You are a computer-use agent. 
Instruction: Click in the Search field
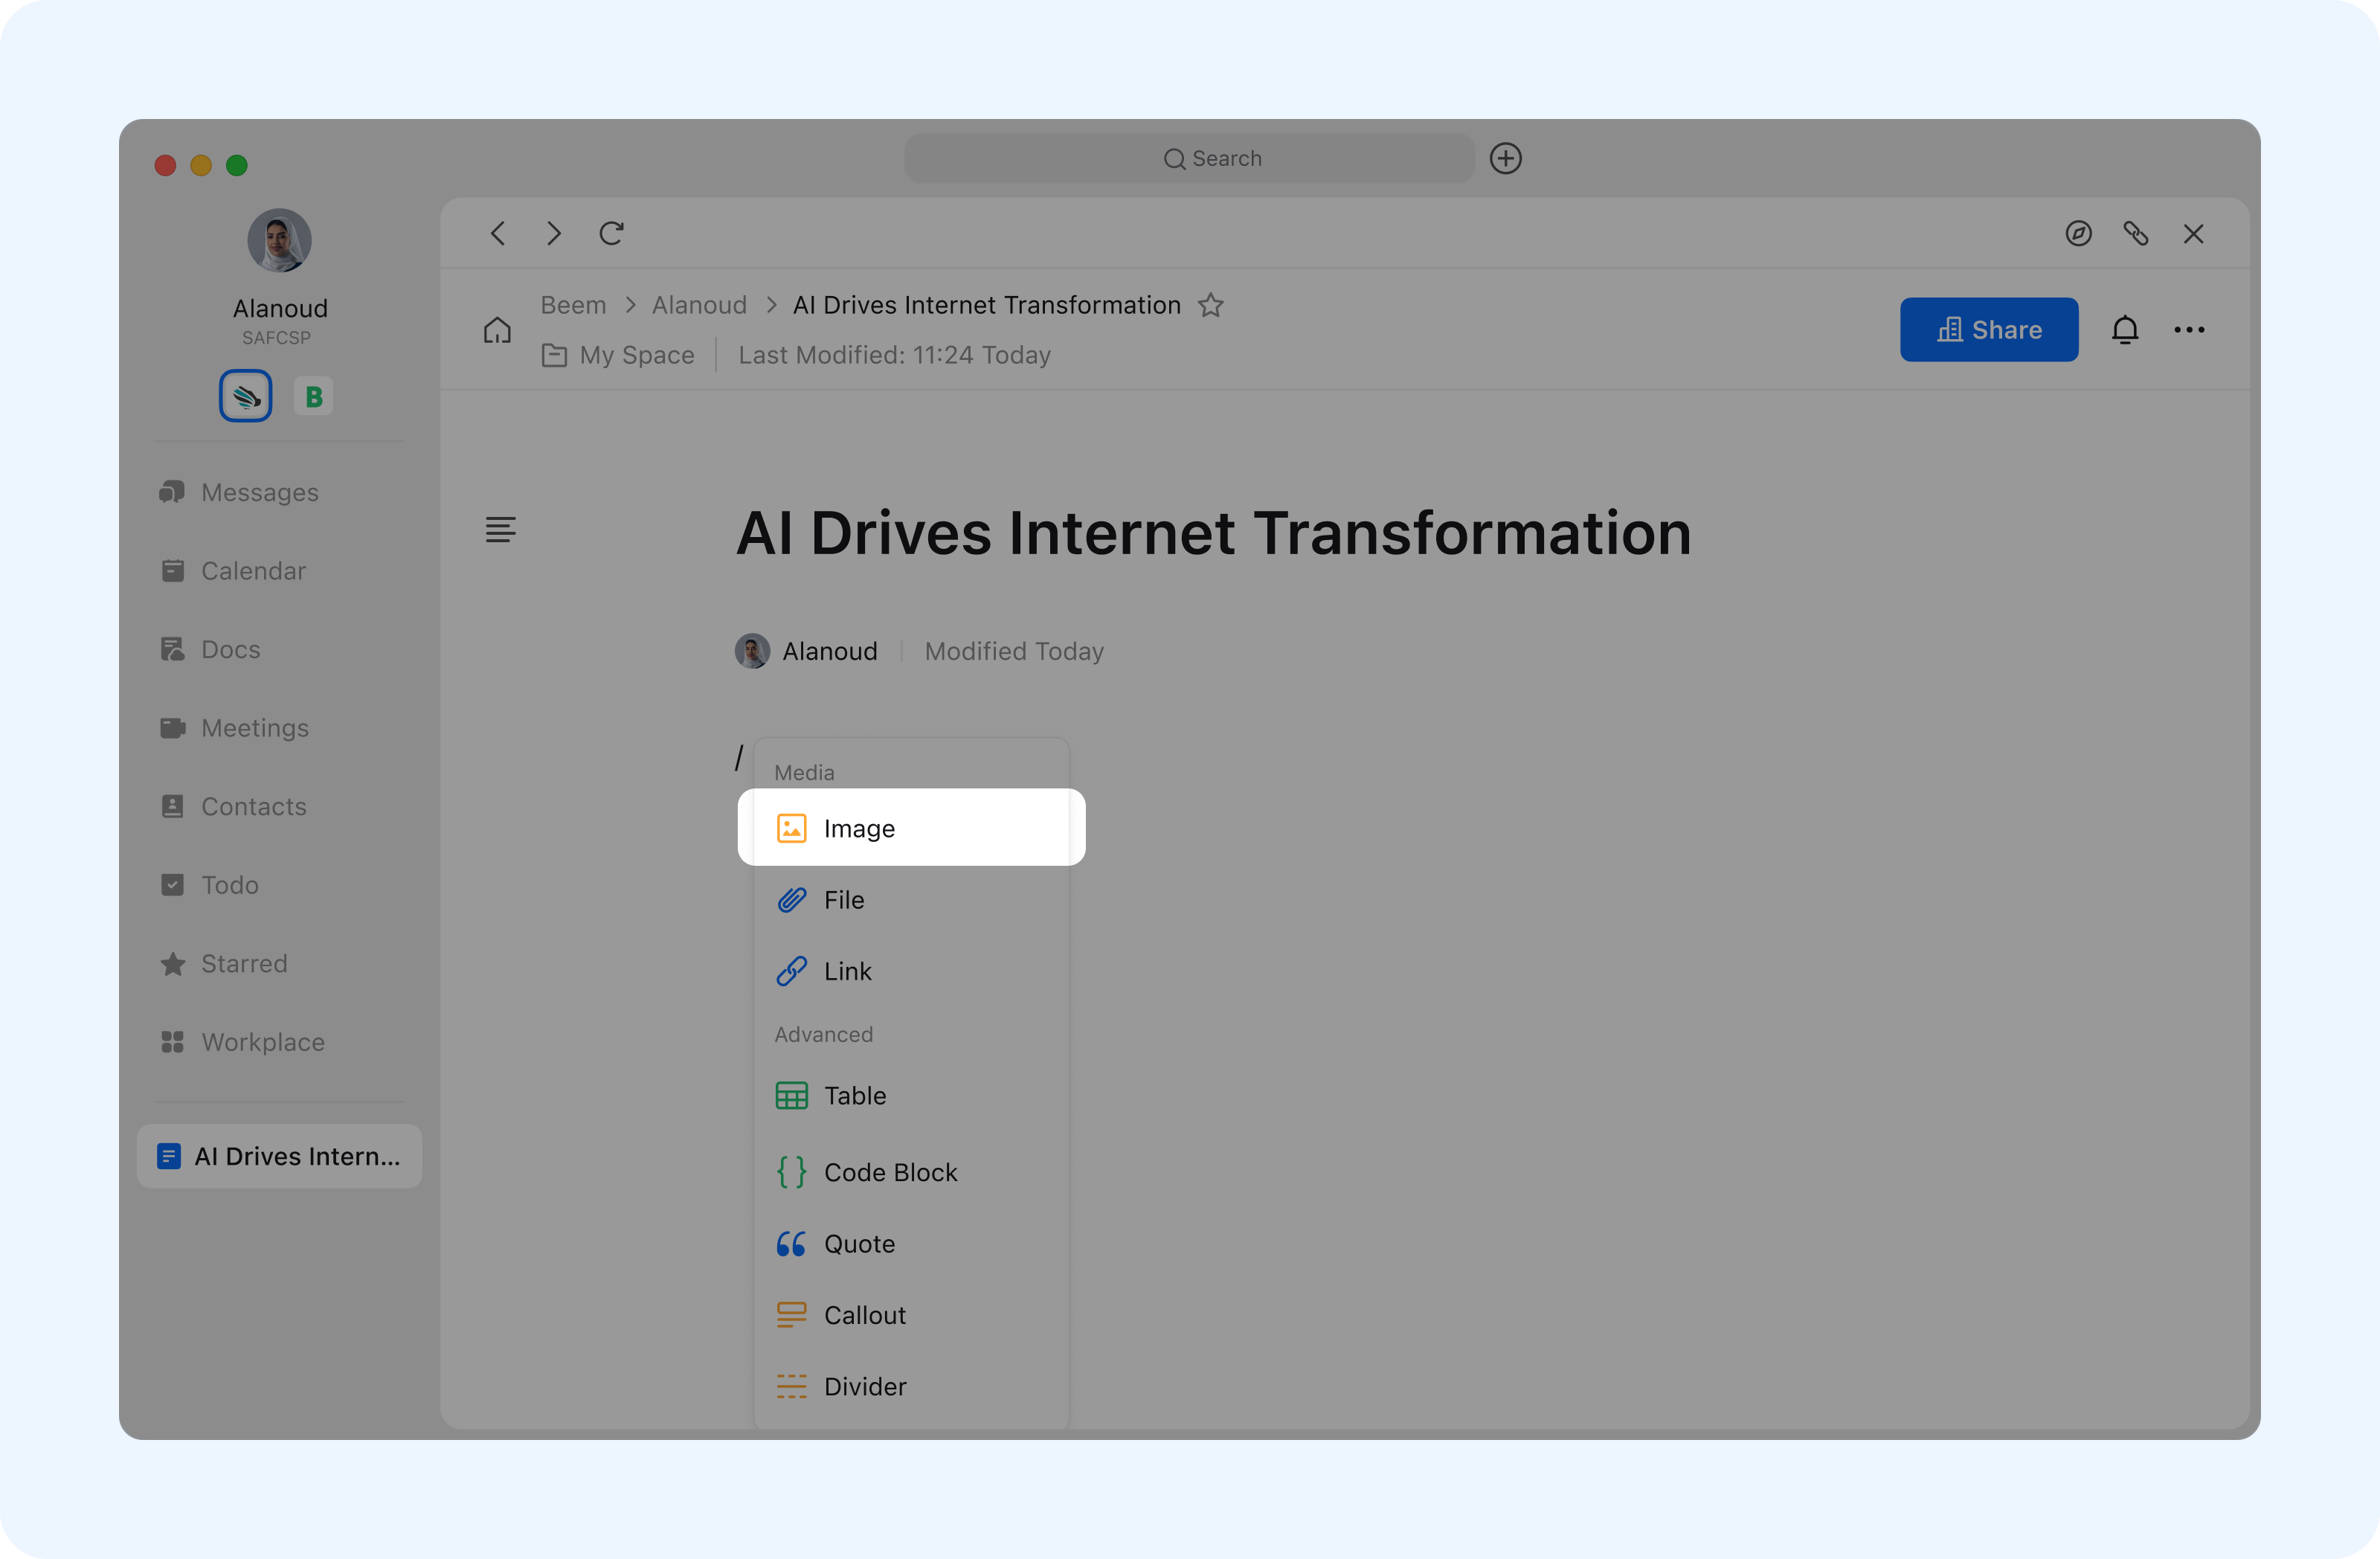(1189, 158)
